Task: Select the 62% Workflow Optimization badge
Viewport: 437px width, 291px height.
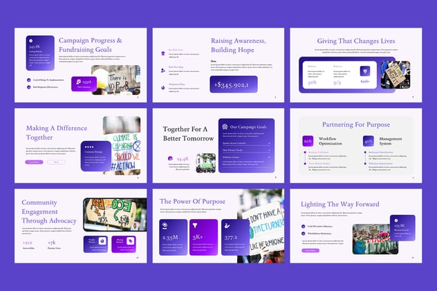Action: point(308,140)
